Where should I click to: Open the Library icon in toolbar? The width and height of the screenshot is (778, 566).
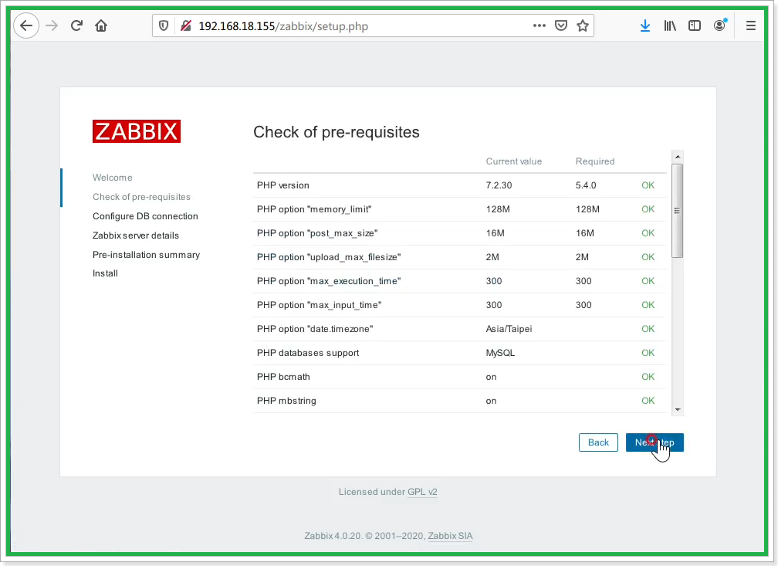(670, 25)
